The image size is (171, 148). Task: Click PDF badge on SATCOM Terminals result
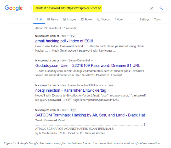[x=73, y=110]
